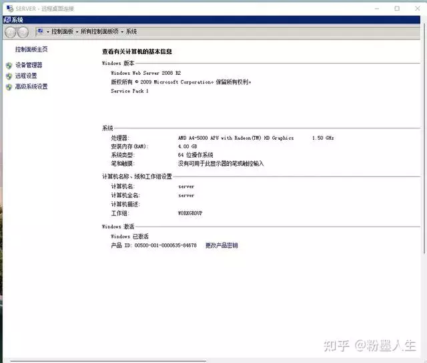Click the forward navigation arrow button

23,33
